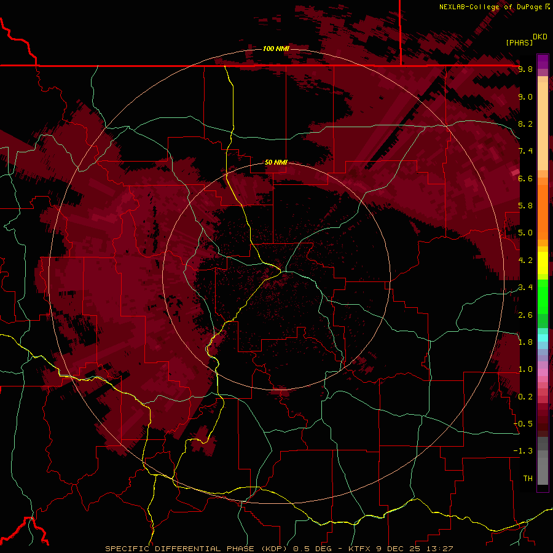The width and height of the screenshot is (553, 553).
Task: Click the 13:27 timestamp in caption
Action: 439,549
